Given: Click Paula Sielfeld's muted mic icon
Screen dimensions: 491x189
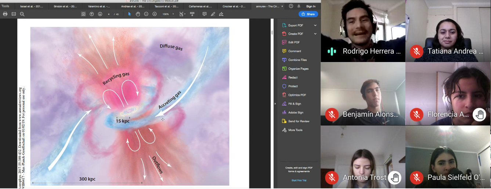Looking at the screenshot, I should tap(416, 178).
